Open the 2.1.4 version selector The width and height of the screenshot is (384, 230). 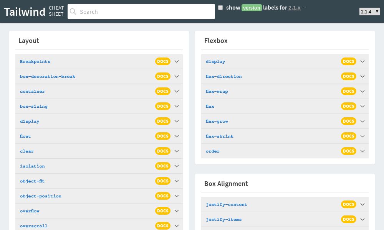[x=369, y=11]
